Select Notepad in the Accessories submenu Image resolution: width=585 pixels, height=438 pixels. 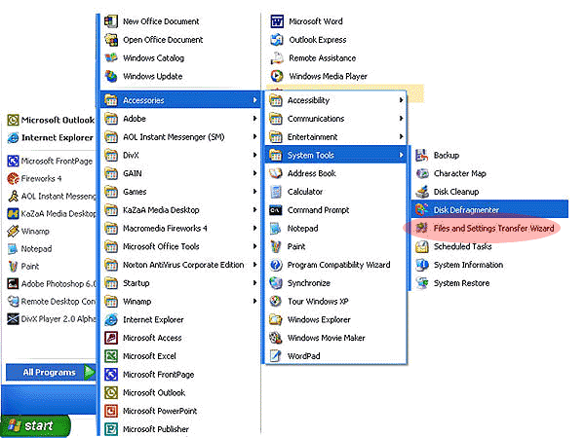click(x=335, y=228)
